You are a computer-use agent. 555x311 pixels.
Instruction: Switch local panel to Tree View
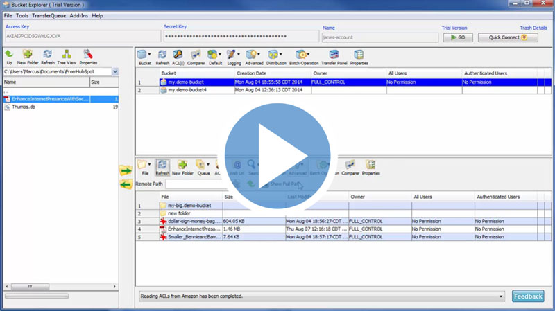[x=67, y=55]
